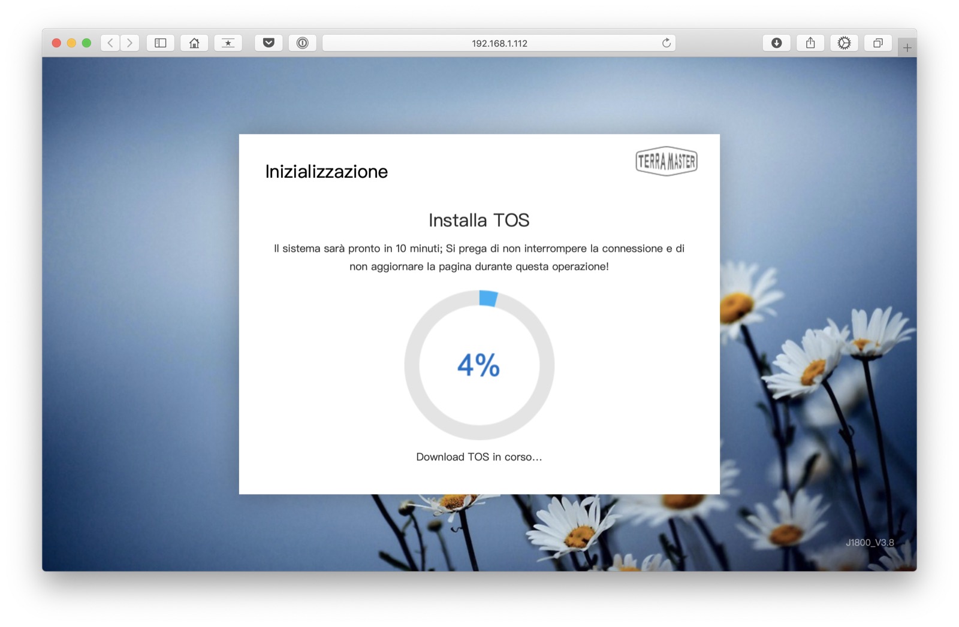Open a new tab

point(907,47)
